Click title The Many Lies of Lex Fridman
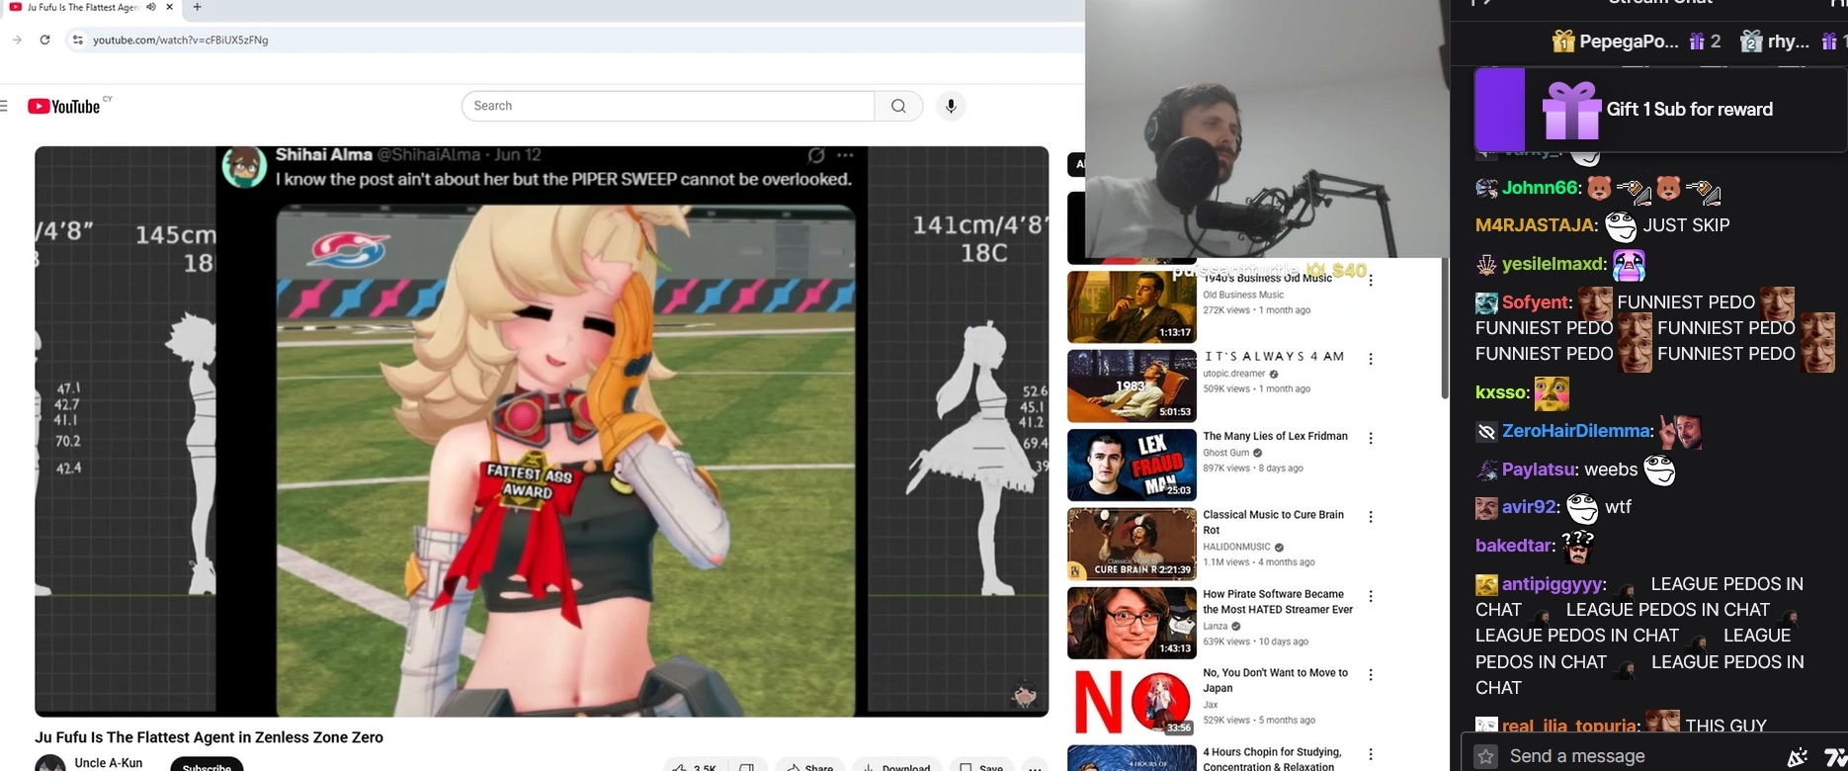This screenshot has width=1848, height=771. click(1275, 436)
